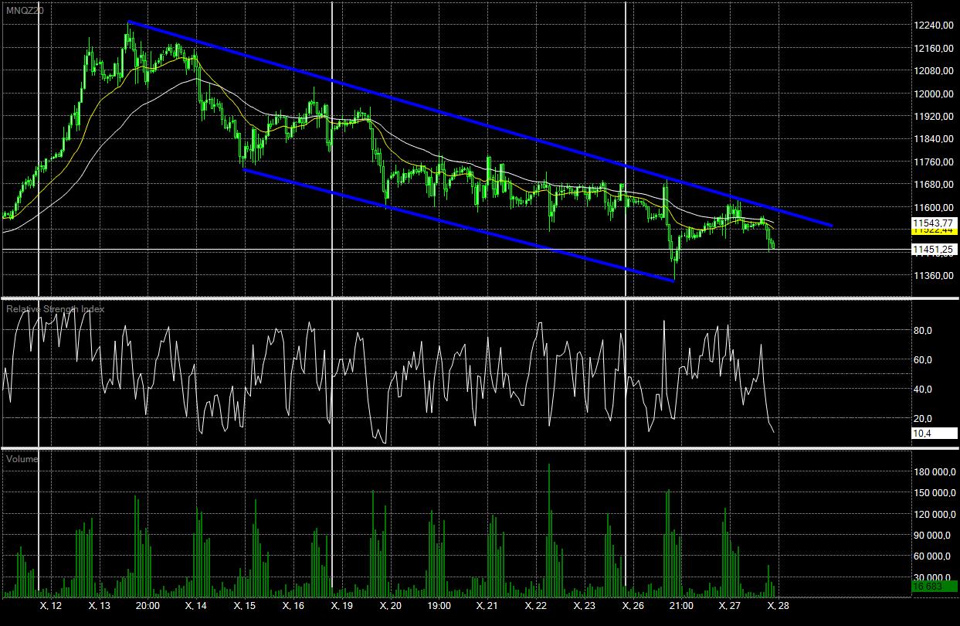Select the Volume panel title

22,459
